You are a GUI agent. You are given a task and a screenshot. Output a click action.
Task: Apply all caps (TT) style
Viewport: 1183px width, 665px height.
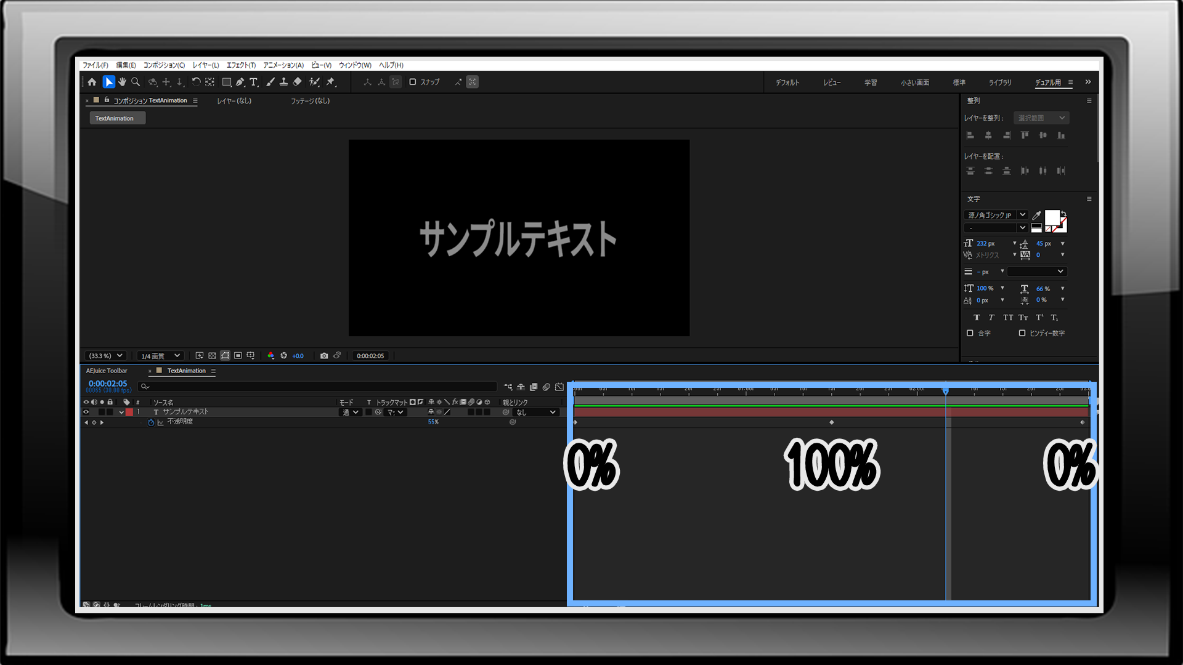click(1008, 318)
